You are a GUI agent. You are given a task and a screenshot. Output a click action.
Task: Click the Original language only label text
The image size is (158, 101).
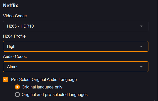point(42,87)
